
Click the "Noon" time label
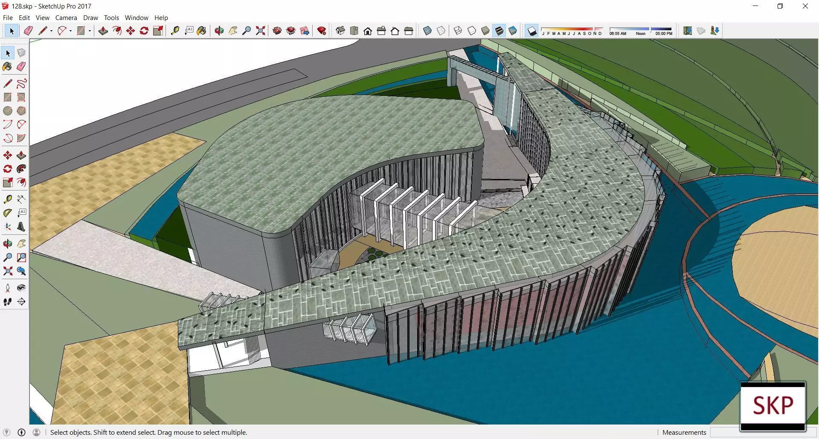click(641, 33)
